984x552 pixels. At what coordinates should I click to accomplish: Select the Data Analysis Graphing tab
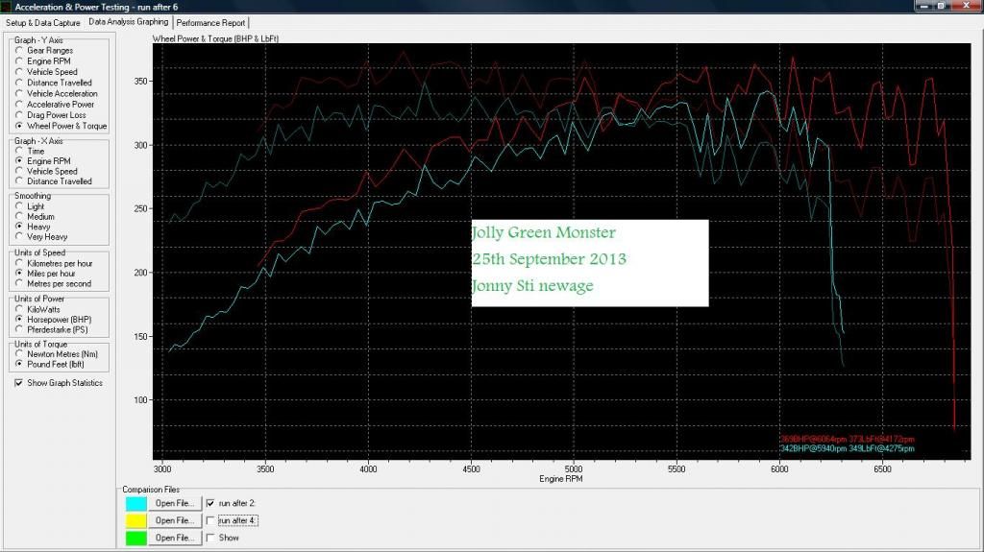128,21
